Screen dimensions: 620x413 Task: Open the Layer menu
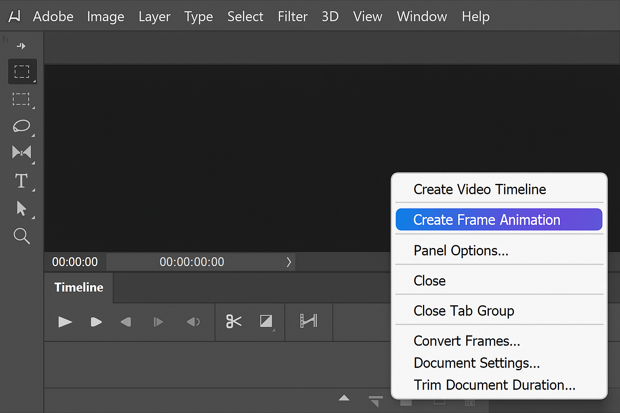coord(155,17)
